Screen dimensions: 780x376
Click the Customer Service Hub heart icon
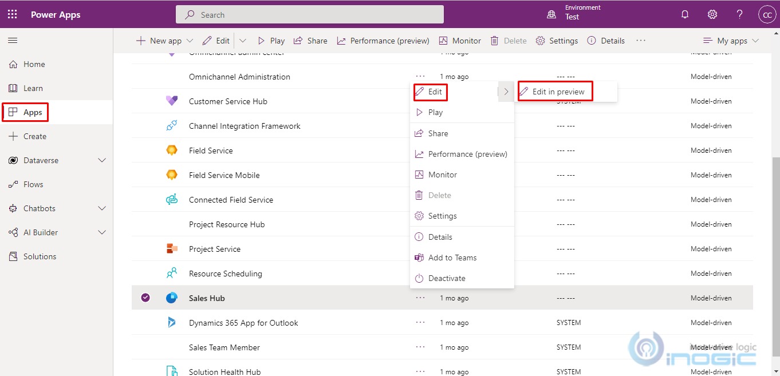pyautogui.click(x=172, y=101)
